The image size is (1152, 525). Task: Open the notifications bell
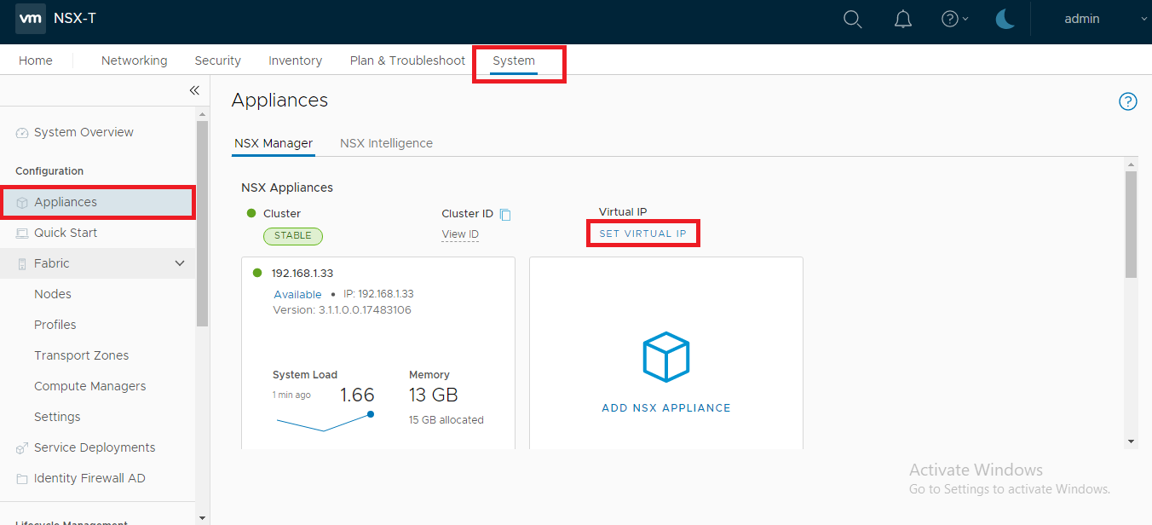903,19
